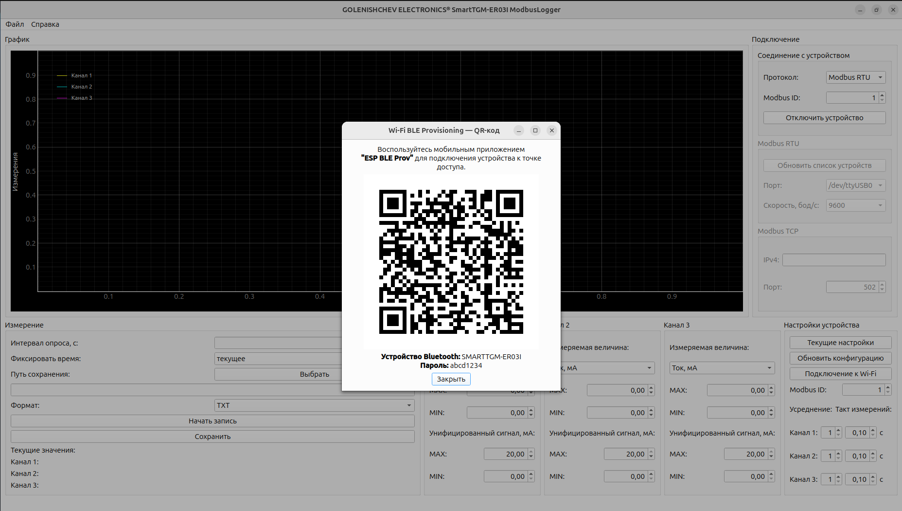Maximize the Wi-Fi BLE Provisioning dialog

coord(535,130)
